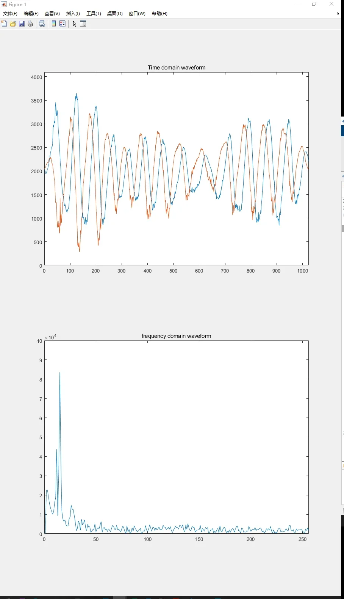The height and width of the screenshot is (599, 344).
Task: Open the 桌面(D) menu
Action: [115, 14]
